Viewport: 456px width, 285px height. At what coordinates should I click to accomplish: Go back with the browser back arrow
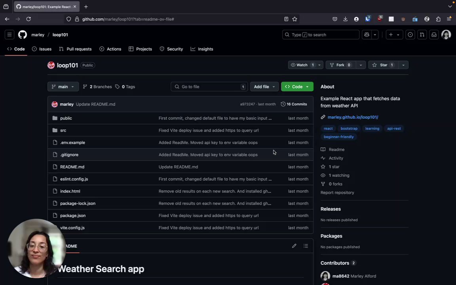(x=7, y=19)
